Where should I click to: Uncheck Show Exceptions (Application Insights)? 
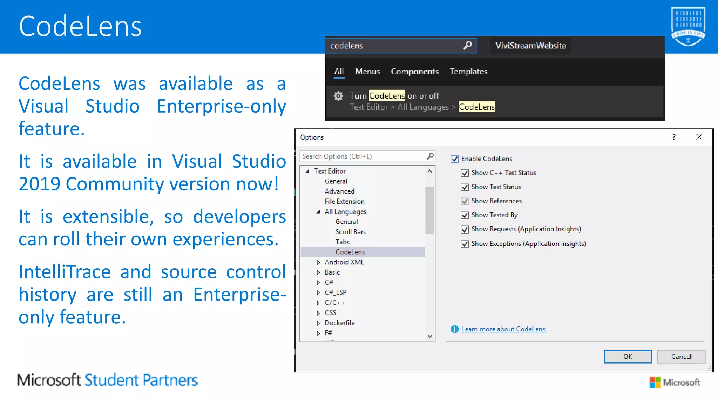coord(465,244)
